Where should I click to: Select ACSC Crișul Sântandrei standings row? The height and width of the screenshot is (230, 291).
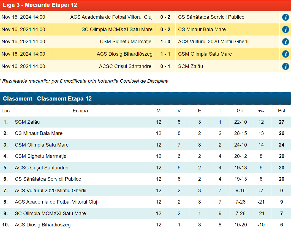pyautogui.click(x=42, y=168)
